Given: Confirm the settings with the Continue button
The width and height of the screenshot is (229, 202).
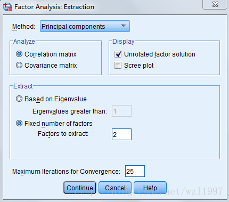Looking at the screenshot, I should pyautogui.click(x=80, y=188).
